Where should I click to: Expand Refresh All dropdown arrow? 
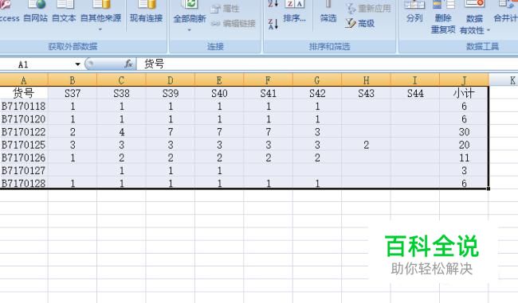(190, 30)
